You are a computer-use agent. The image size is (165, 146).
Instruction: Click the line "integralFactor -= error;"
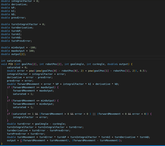coord(30,117)
